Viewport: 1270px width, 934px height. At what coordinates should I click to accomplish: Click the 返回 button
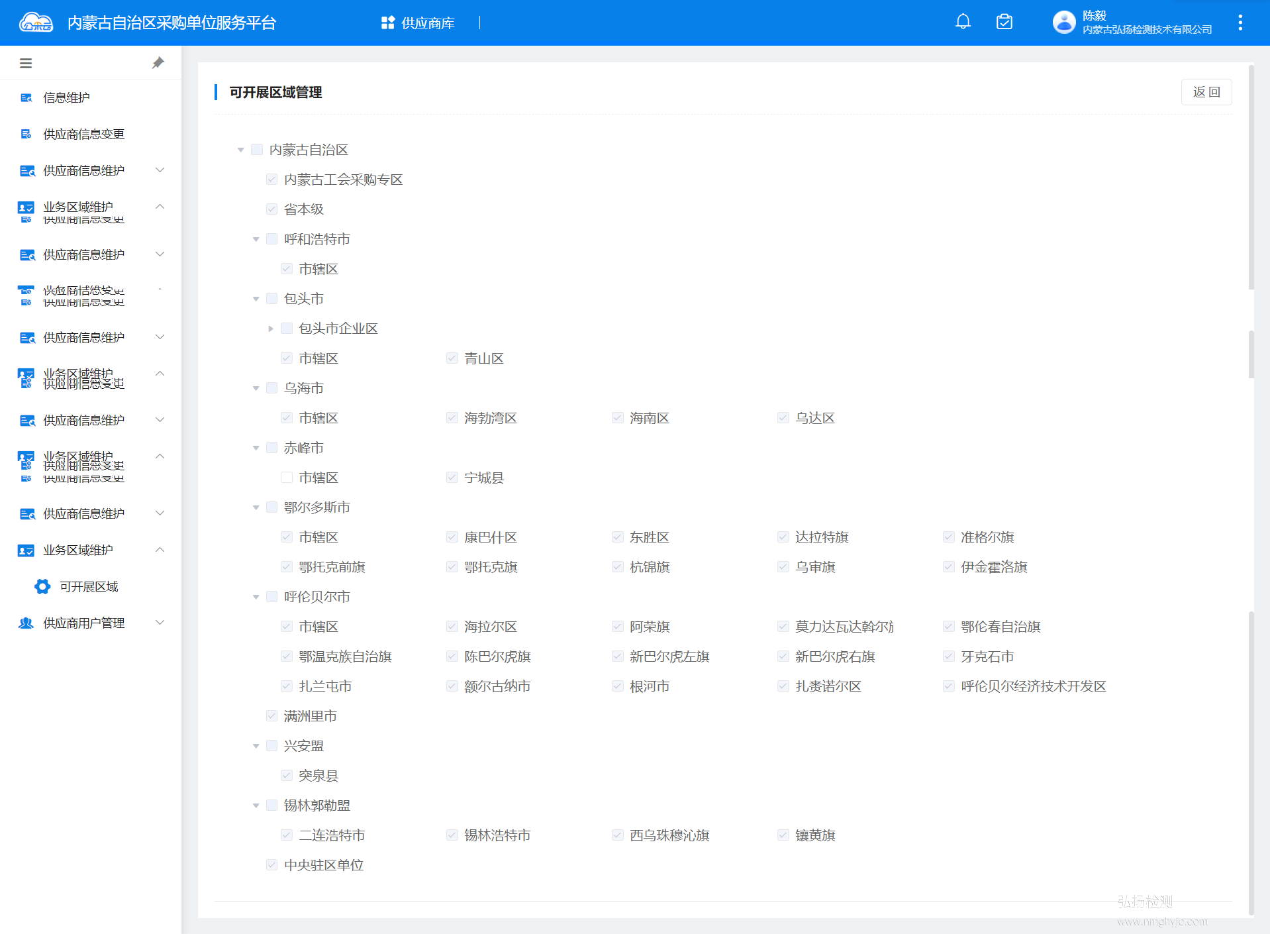1206,92
